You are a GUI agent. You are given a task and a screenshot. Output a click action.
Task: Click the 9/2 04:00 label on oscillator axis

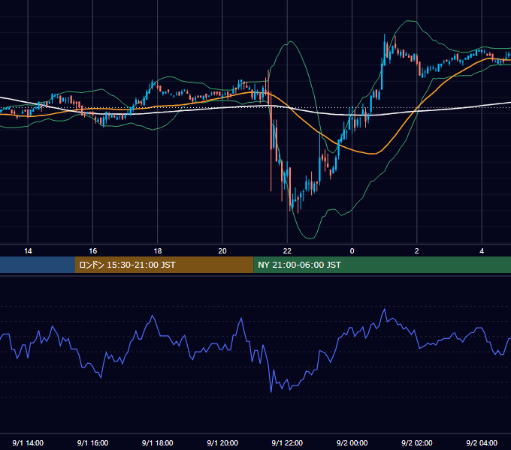[482, 443]
